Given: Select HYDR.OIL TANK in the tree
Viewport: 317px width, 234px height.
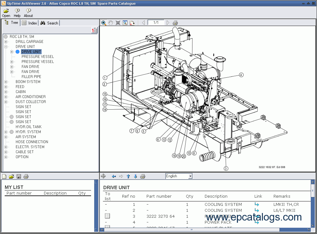Looking at the screenshot, I should (x=28, y=127).
